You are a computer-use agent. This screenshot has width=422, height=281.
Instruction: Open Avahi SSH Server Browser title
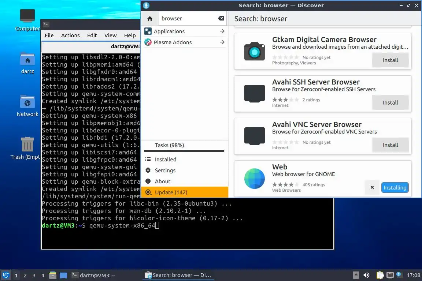(x=316, y=82)
